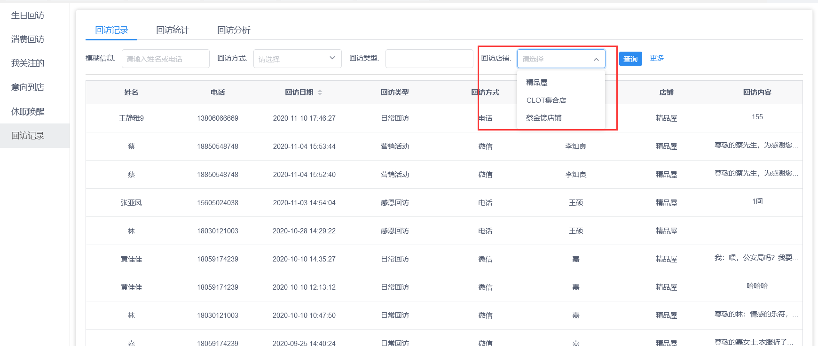Click the 查询 search button
This screenshot has width=818, height=346.
point(630,59)
